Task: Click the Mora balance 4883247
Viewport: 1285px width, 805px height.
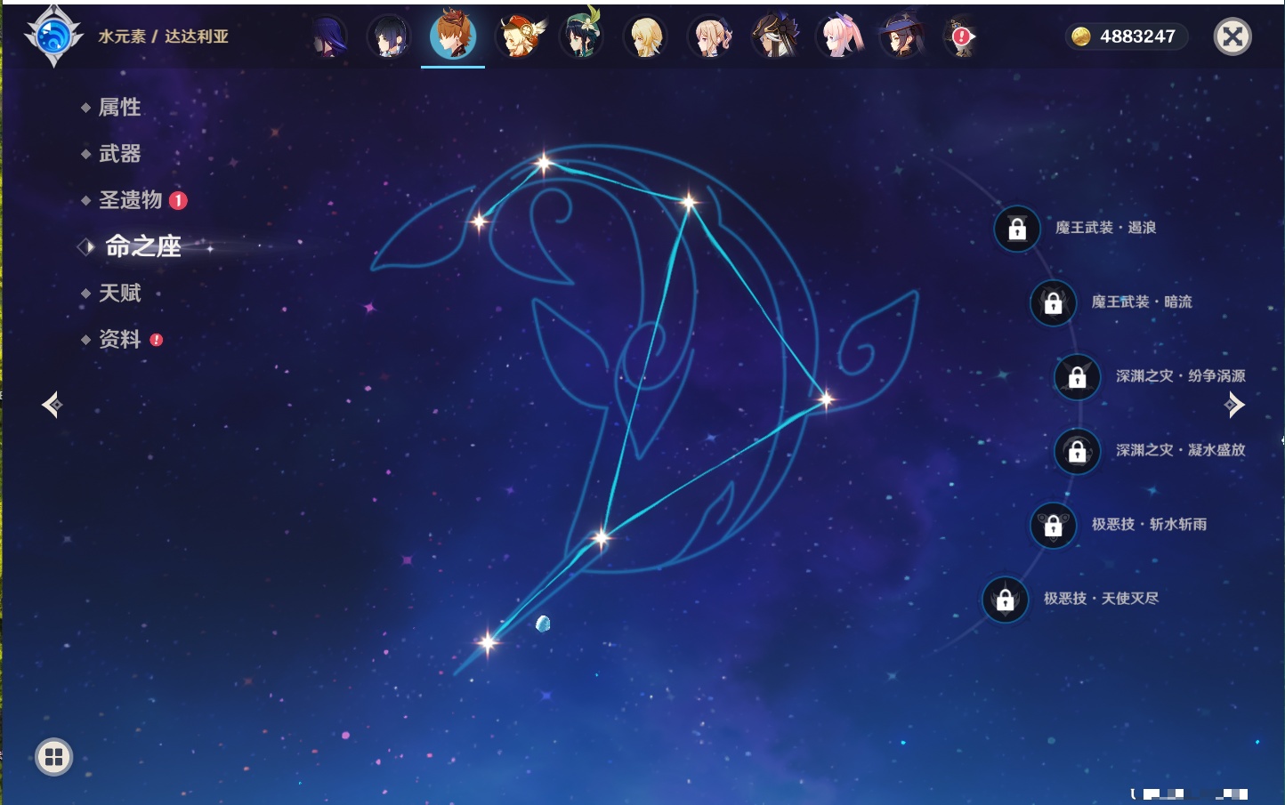Action: pos(1137,36)
